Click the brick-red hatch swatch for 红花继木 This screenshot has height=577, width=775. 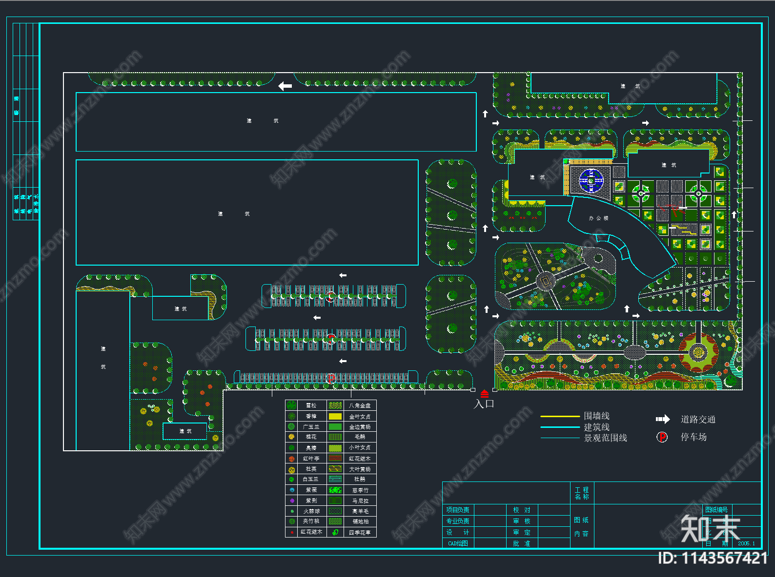[x=335, y=458]
